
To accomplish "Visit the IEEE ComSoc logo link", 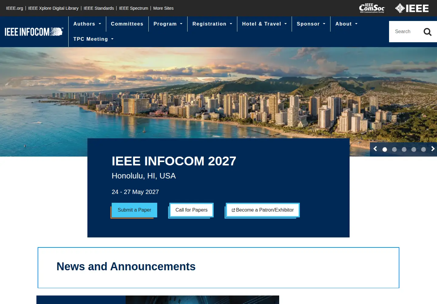I will coord(372,8).
